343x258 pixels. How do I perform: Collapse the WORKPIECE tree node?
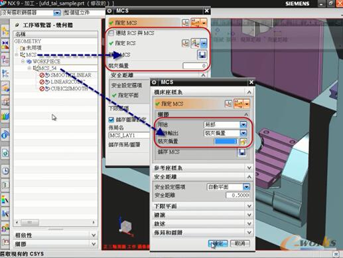pyautogui.click(x=23, y=61)
